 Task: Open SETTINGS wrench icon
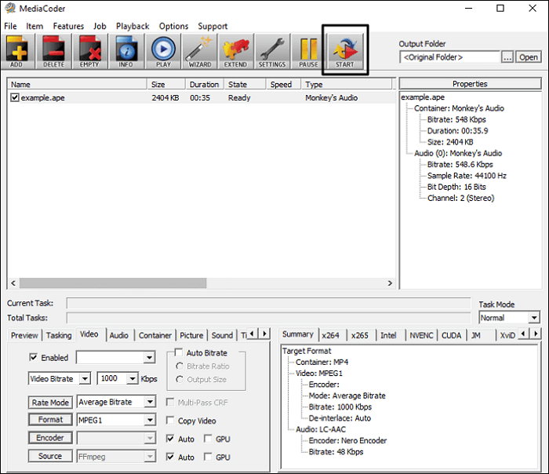[x=272, y=52]
